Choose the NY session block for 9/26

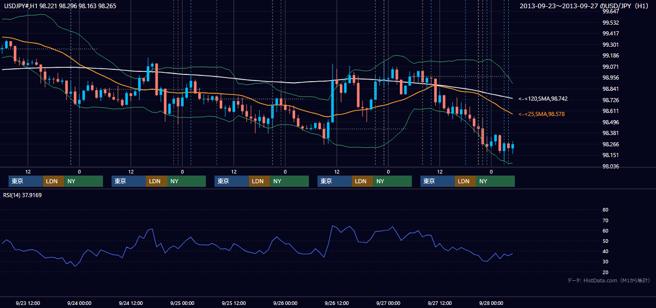tap(392, 181)
